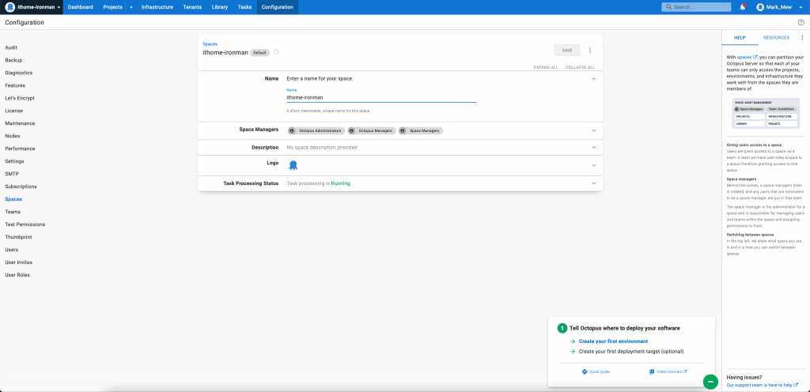Click the Mark_Mew user avatar icon
Image resolution: width=810 pixels, height=392 pixels.
[760, 7]
